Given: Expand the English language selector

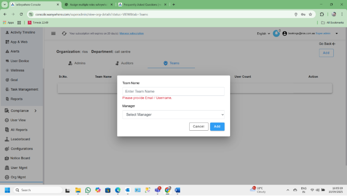Looking at the screenshot, I should pos(263,34).
